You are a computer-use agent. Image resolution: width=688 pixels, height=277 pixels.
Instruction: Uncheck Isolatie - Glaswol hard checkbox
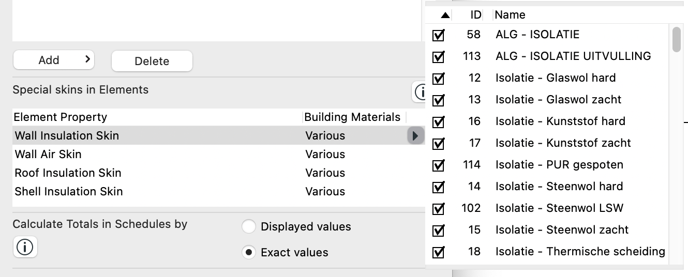[x=439, y=79]
